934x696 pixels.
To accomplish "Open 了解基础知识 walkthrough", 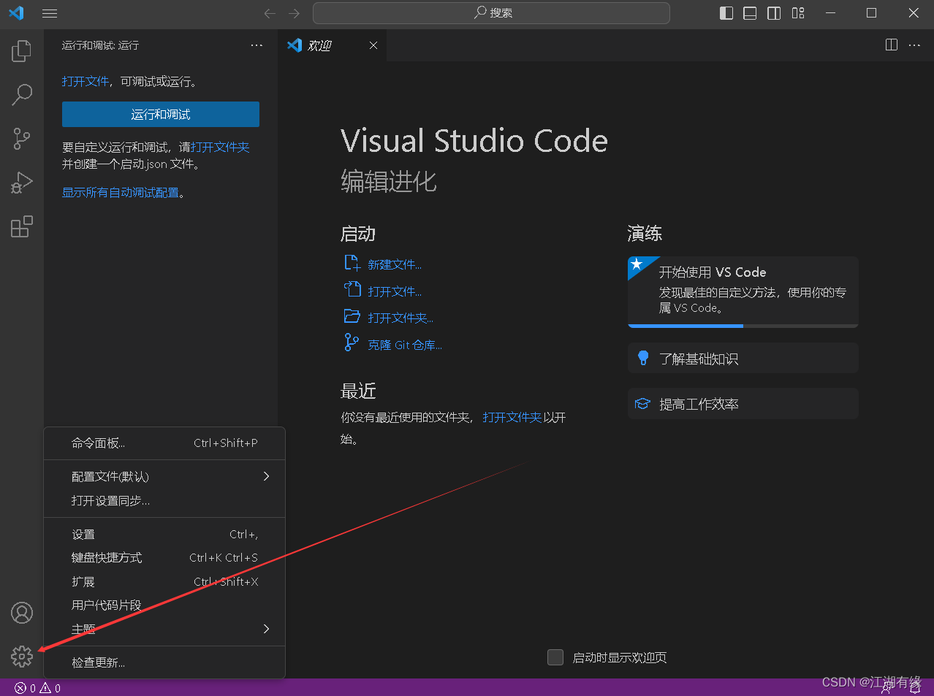I will pyautogui.click(x=743, y=358).
